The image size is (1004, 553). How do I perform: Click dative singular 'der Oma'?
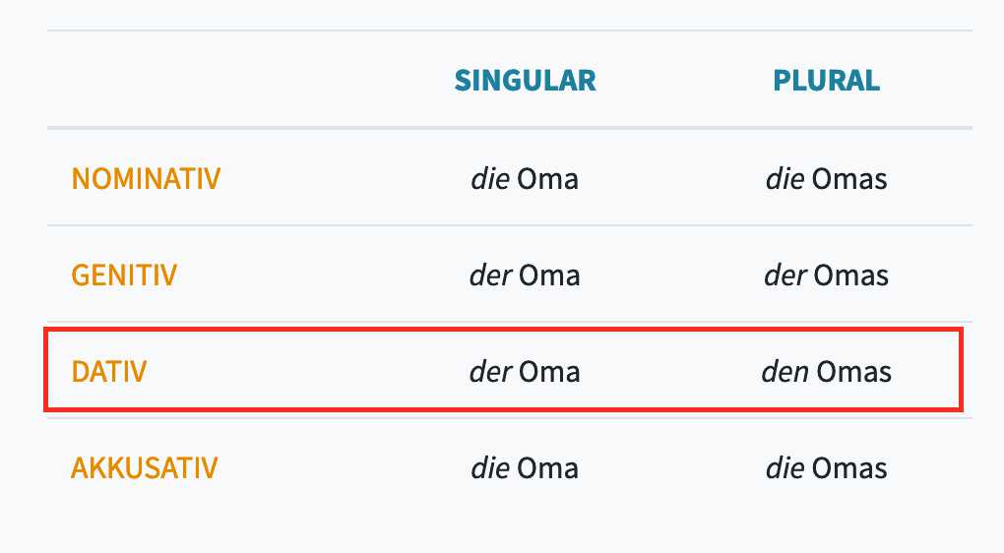[525, 371]
